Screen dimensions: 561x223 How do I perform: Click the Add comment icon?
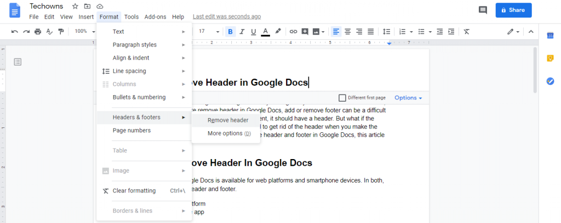click(305, 31)
